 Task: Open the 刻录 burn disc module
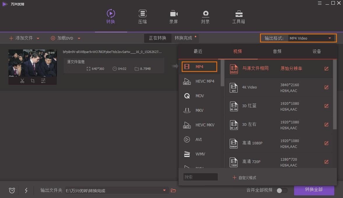[x=205, y=17]
